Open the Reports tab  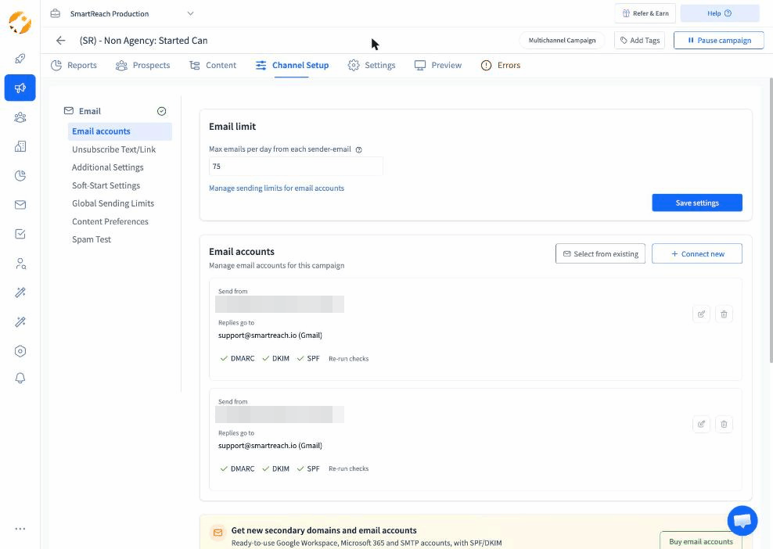click(x=74, y=65)
